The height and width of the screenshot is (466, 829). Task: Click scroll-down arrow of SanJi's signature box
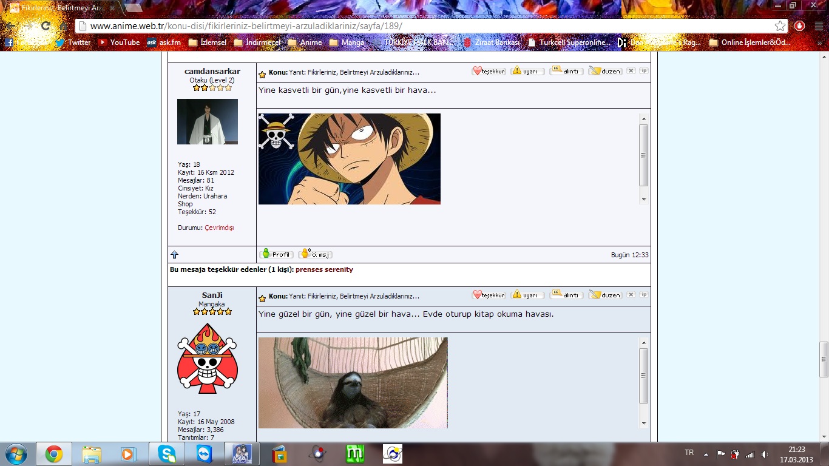tap(644, 423)
